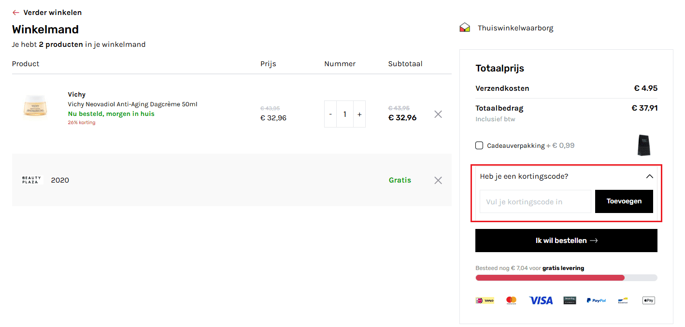685x327 pixels.
Task: View the Vichy day cream product thumbnail
Action: point(35,105)
